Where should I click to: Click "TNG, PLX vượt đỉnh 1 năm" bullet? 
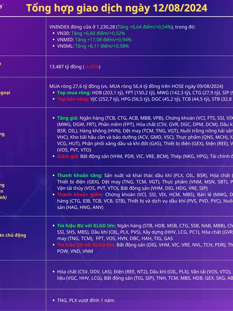(85, 301)
